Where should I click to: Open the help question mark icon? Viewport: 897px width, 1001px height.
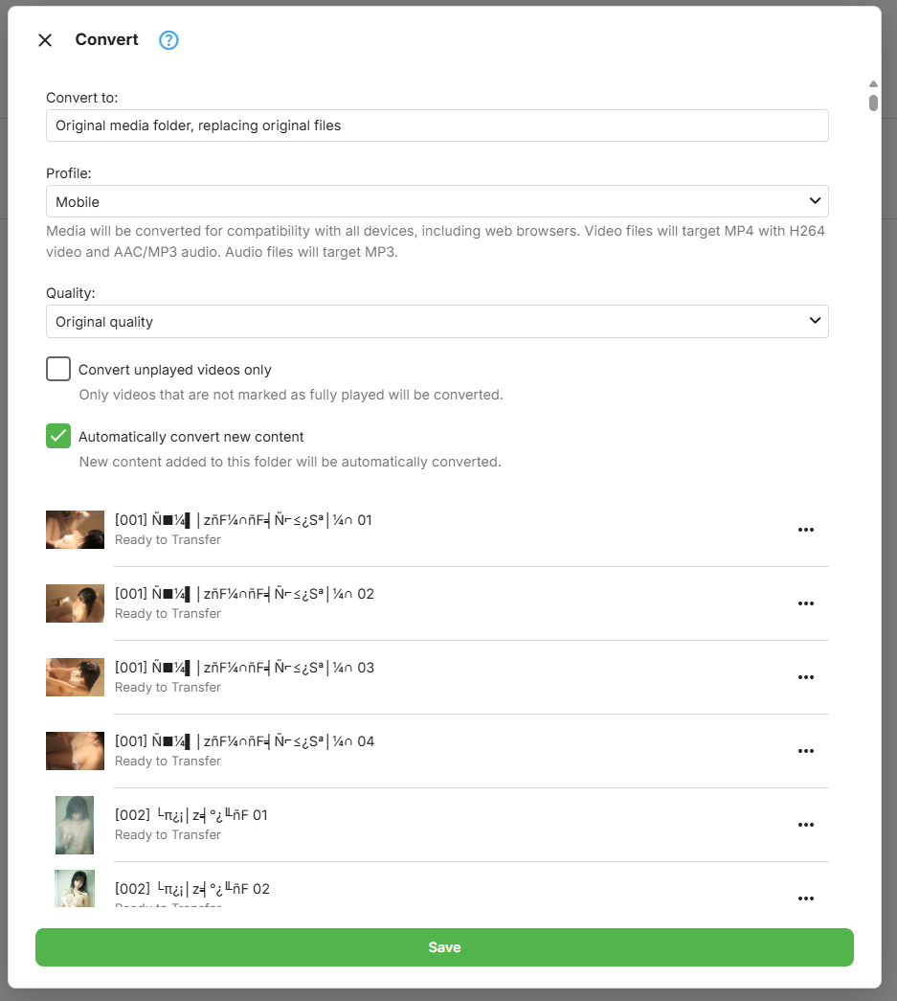168,40
